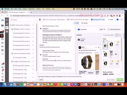Switch to the Edit tab
127x95 pixels.
[x=76, y=23]
